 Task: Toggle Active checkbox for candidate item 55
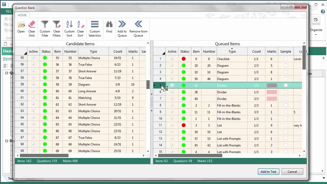point(33,58)
